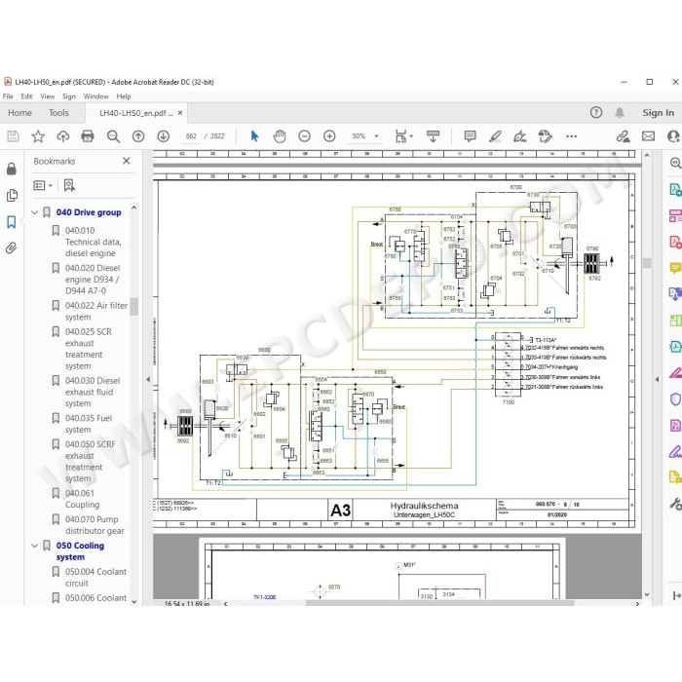This screenshot has width=682, height=682.
Task: Open the Sign menu
Action: pyautogui.click(x=69, y=96)
